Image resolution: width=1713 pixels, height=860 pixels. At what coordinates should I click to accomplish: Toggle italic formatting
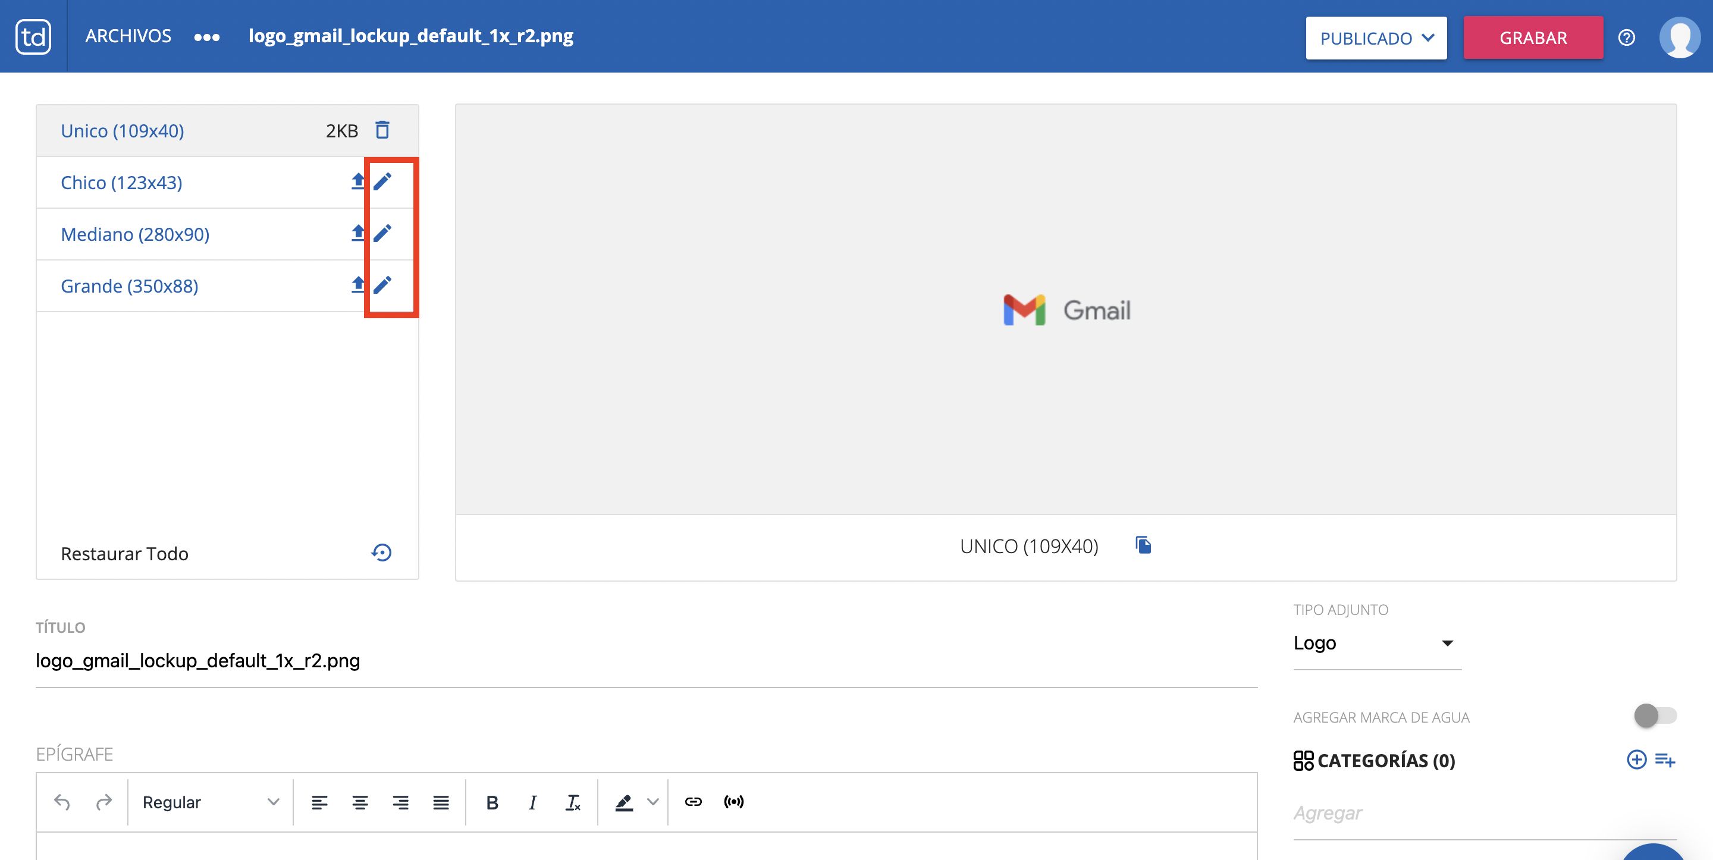coord(533,803)
